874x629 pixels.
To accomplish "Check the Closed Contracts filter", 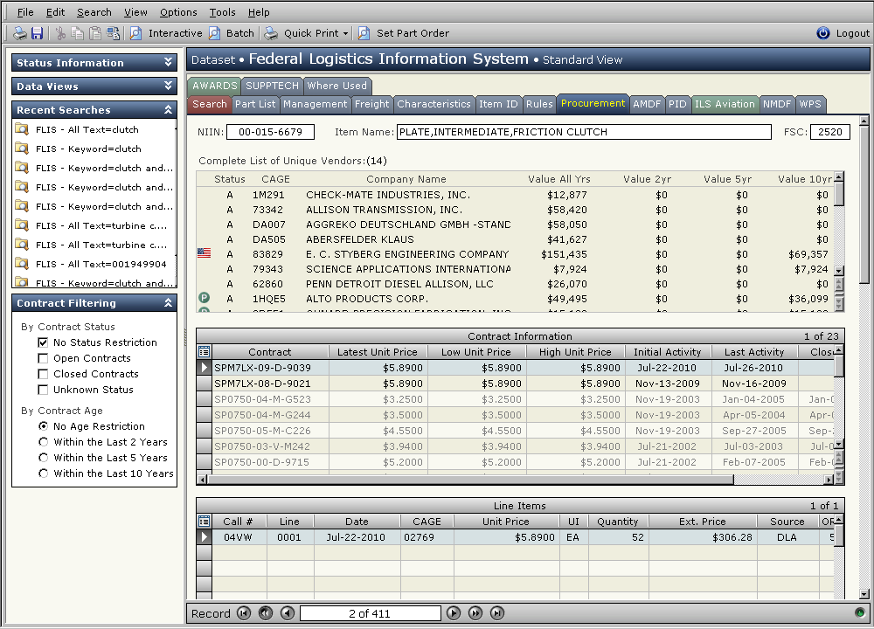I will (43, 374).
